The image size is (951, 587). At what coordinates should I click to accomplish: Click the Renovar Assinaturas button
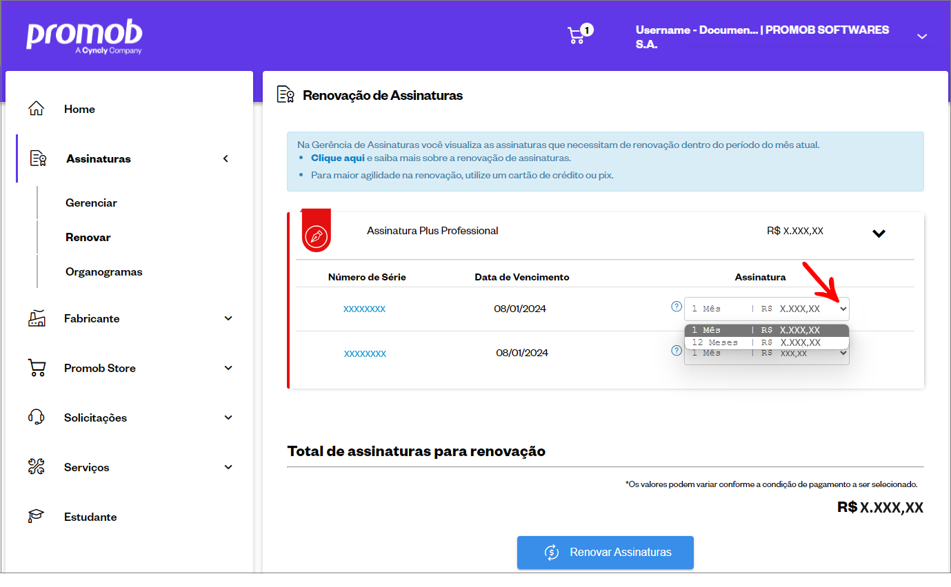point(605,552)
